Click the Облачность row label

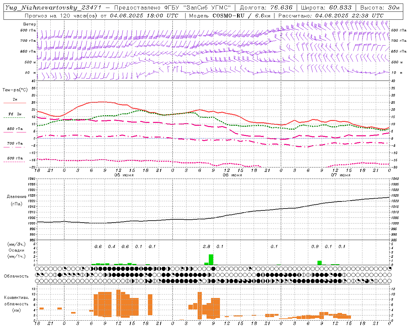tap(16, 276)
